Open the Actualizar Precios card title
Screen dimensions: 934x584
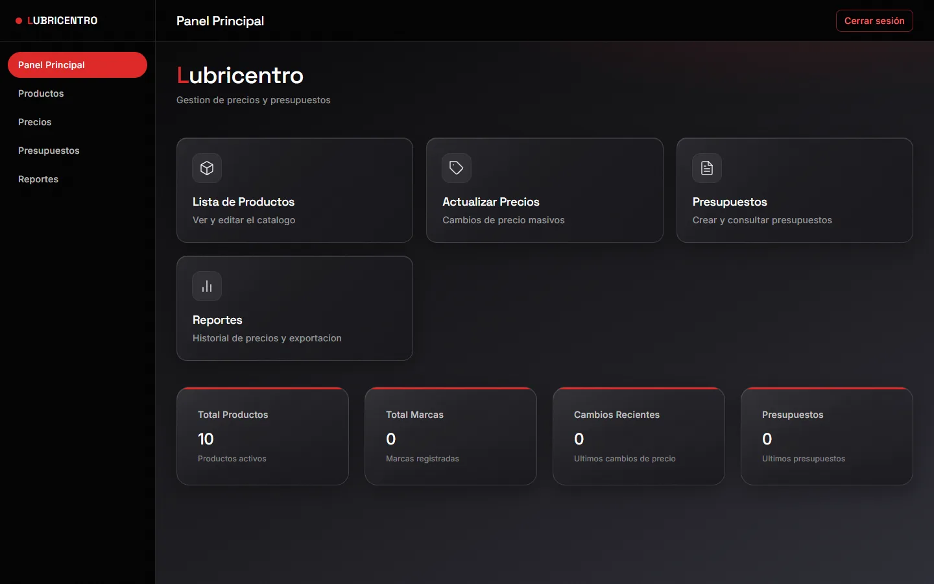[491, 202]
